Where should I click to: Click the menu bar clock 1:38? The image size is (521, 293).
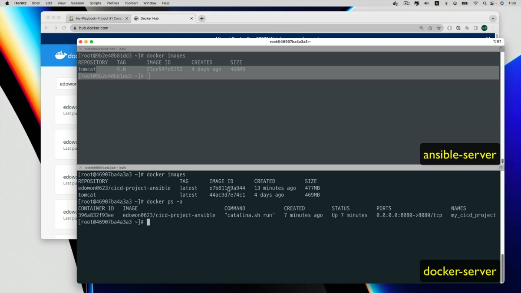(513, 3)
